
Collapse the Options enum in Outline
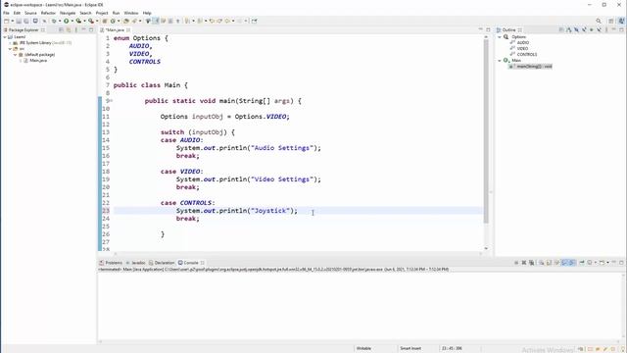(500, 37)
